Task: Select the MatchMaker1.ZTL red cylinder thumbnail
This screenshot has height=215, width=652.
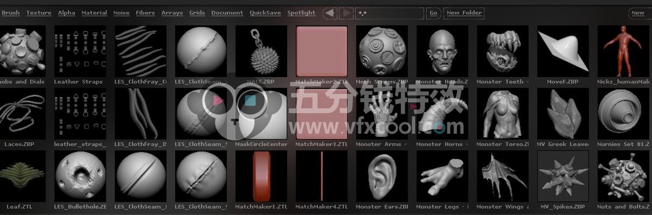Action: (x=262, y=176)
